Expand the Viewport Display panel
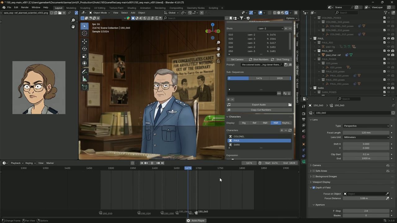Image resolution: width=397 pixels, height=223 pixels. tap(321, 182)
